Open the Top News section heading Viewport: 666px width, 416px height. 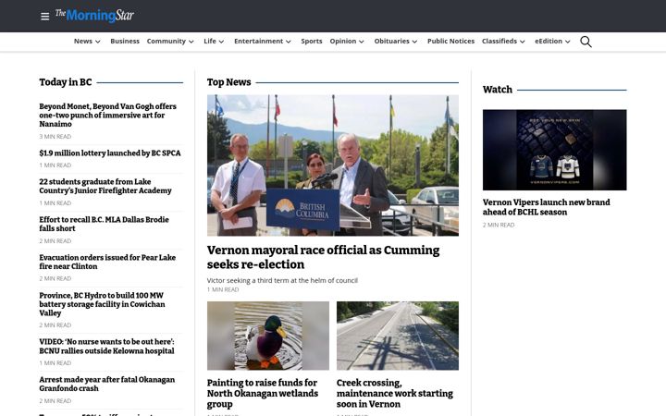pyautogui.click(x=229, y=82)
